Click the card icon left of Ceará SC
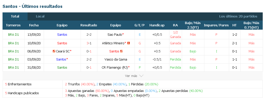Viewport: 264px width, 99px height. click(54, 51)
